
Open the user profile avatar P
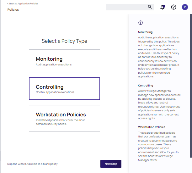click(185, 7)
